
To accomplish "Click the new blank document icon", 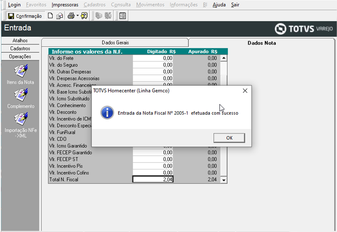I will pyautogui.click(x=50, y=16).
